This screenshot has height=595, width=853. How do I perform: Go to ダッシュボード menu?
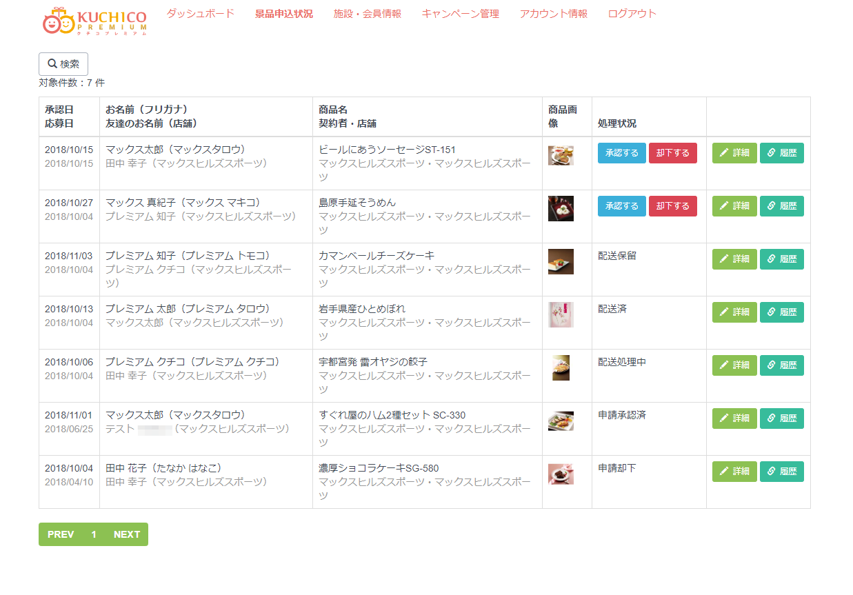pyautogui.click(x=200, y=14)
